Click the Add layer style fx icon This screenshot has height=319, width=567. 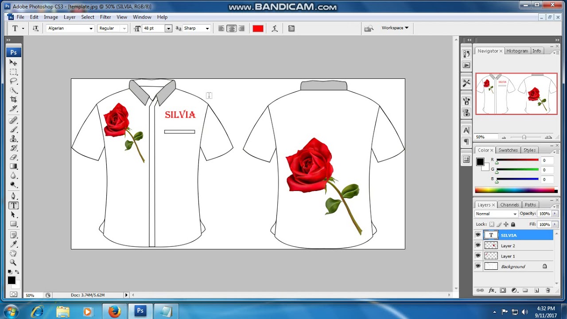(491, 291)
